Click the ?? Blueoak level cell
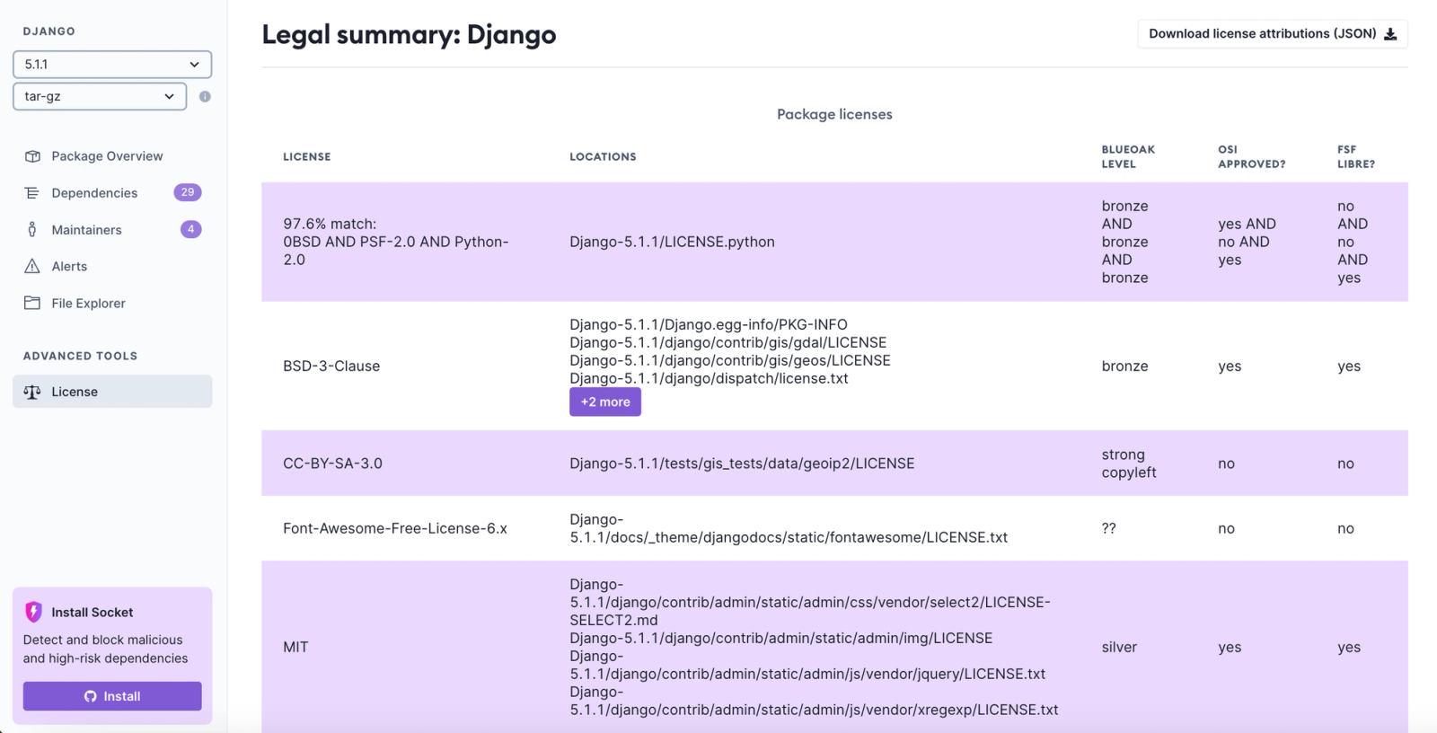The image size is (1437, 733). pyautogui.click(x=1109, y=528)
